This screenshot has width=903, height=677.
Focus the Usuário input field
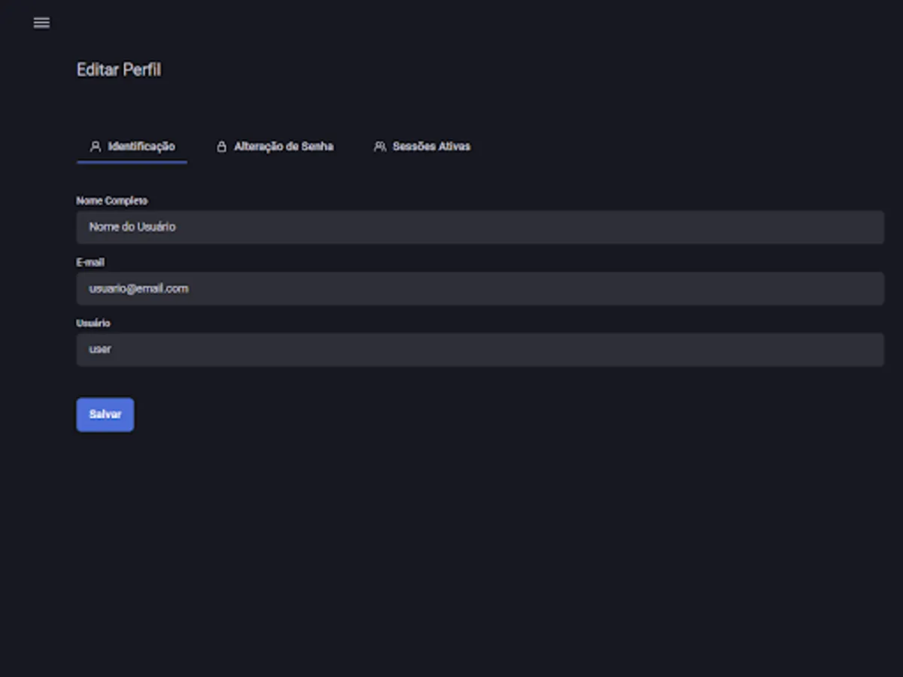click(x=480, y=350)
